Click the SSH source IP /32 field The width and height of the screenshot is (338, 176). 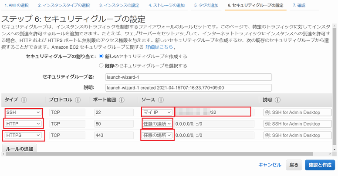tap(214, 112)
